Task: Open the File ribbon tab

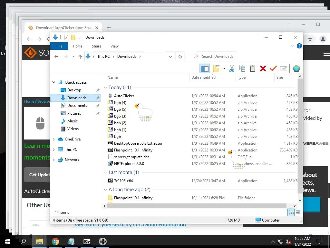Action: pos(59,46)
